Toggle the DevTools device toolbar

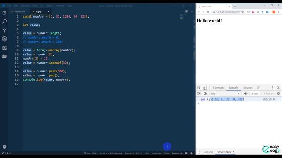205,88
